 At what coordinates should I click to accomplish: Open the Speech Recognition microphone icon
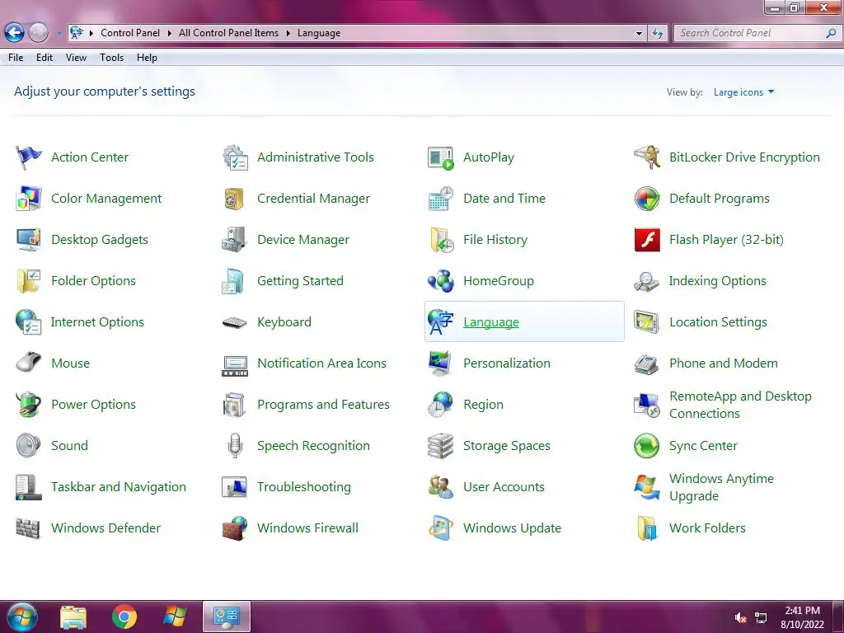pos(235,446)
